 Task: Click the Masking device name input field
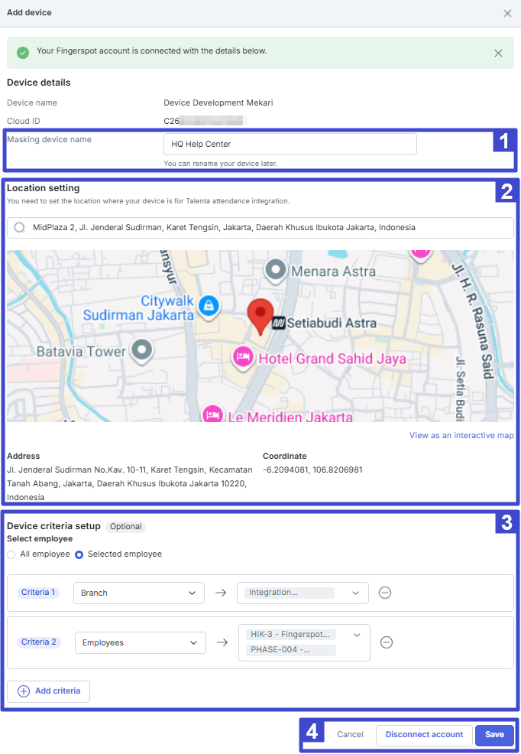tap(290, 145)
